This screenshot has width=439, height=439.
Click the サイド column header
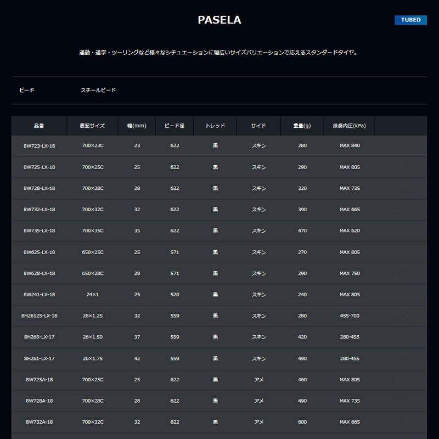258,126
